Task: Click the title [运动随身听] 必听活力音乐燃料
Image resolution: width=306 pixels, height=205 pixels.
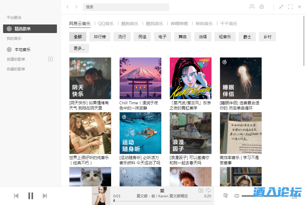Action: pos(140,160)
